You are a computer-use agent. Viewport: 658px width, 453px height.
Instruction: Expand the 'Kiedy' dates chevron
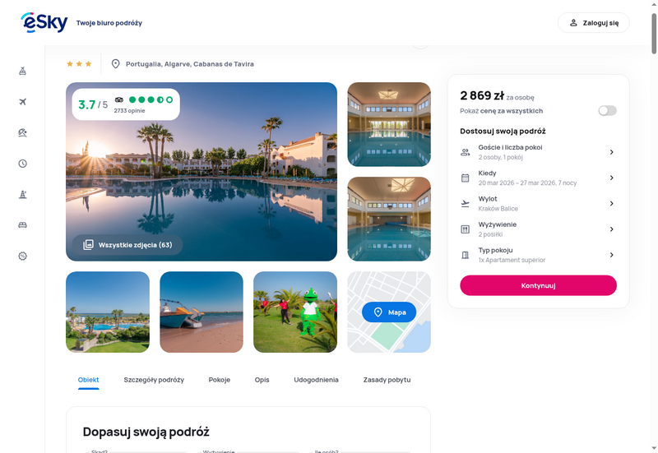[611, 178]
